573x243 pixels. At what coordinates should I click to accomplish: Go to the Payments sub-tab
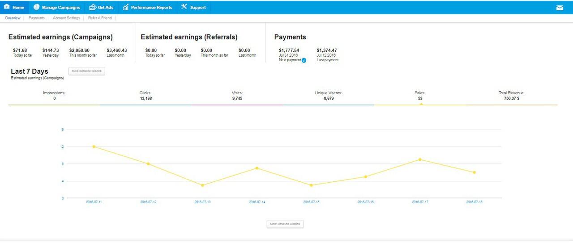(x=37, y=18)
